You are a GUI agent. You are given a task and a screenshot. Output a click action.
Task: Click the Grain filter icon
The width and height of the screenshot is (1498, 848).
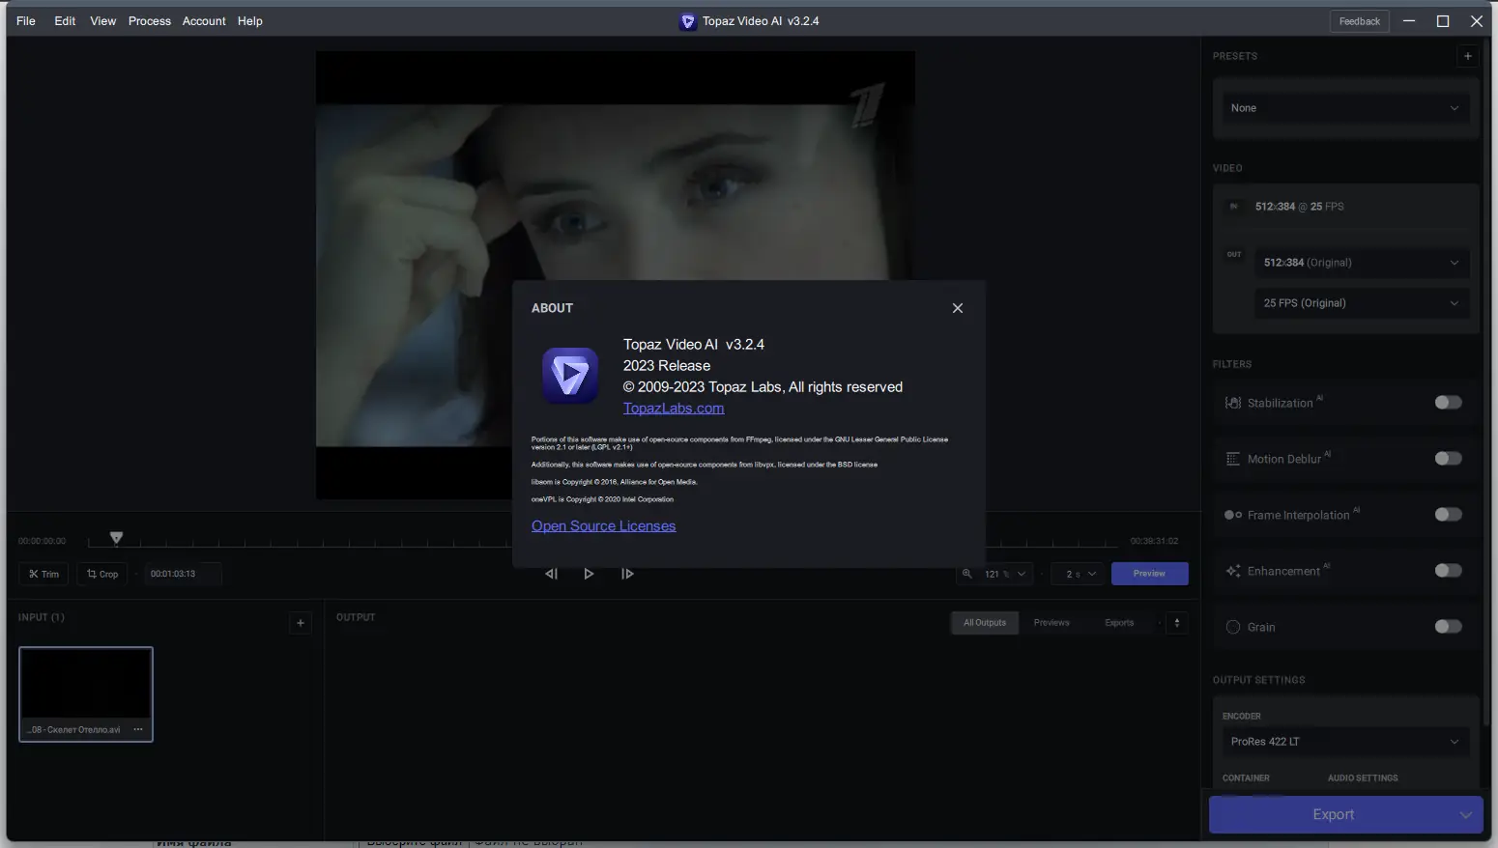[1233, 627]
